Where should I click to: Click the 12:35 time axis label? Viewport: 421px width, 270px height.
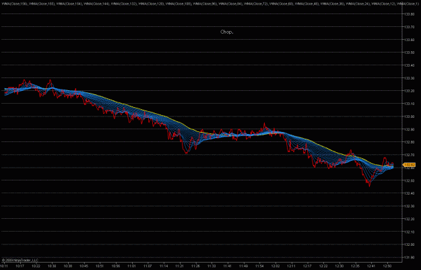[x=356, y=266]
